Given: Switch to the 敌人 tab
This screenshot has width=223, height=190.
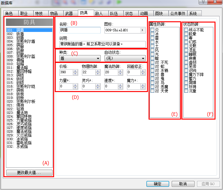Looking at the screenshot, I should [x=101, y=13].
